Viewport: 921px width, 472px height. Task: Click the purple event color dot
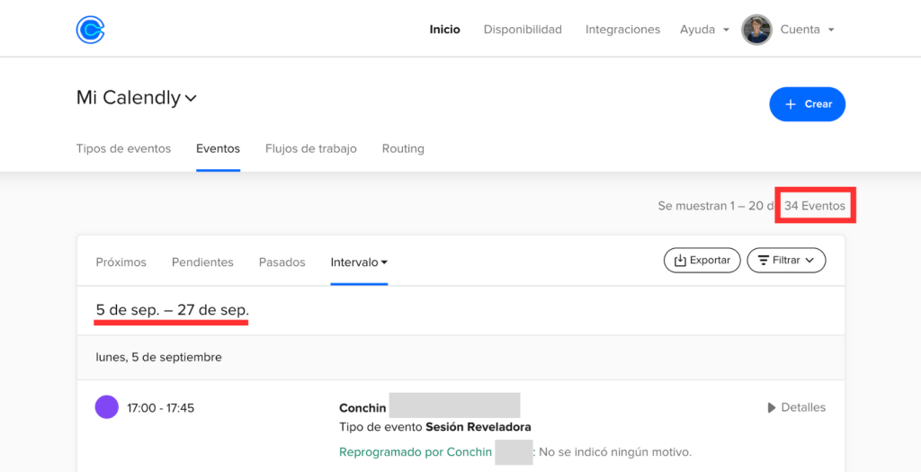coord(107,407)
